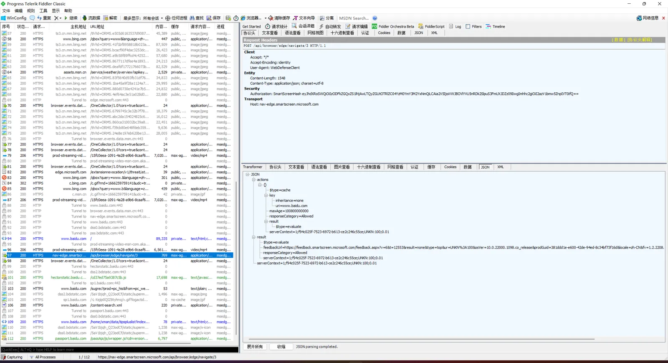
Task: Click Clear Cache (清除缓存) toolbar button
Action: click(x=279, y=18)
